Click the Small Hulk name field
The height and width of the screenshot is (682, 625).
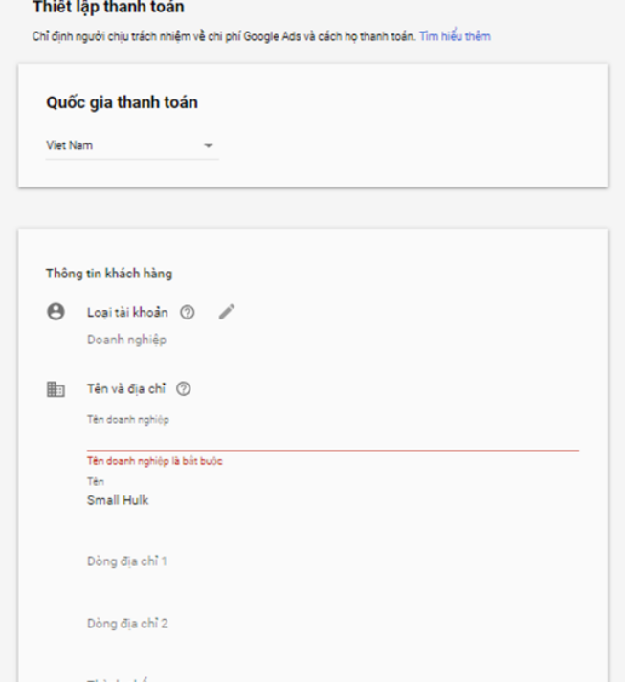pos(333,500)
